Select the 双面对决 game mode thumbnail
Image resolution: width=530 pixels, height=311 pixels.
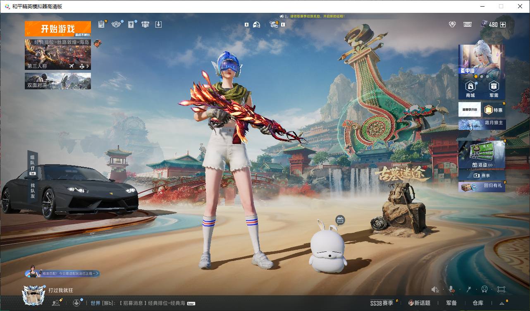coord(57,81)
